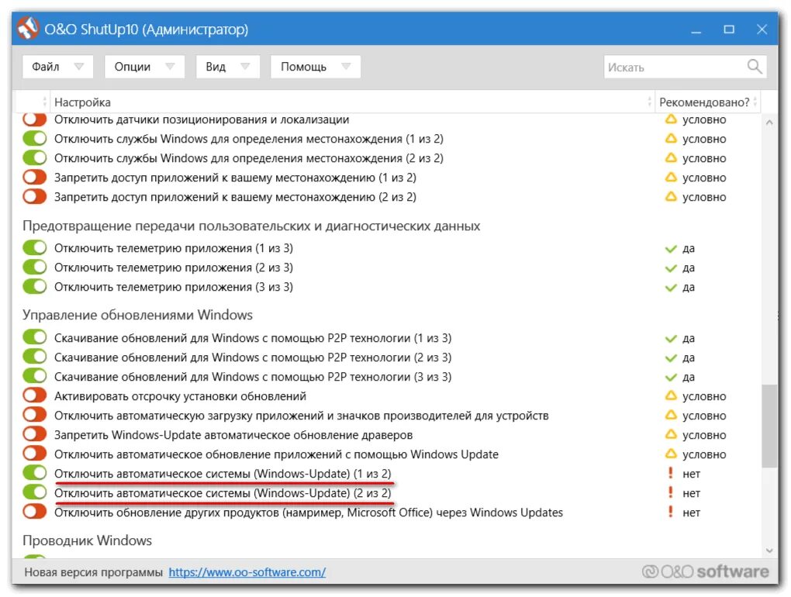Click 'Новая версия программы' status text

tap(93, 572)
